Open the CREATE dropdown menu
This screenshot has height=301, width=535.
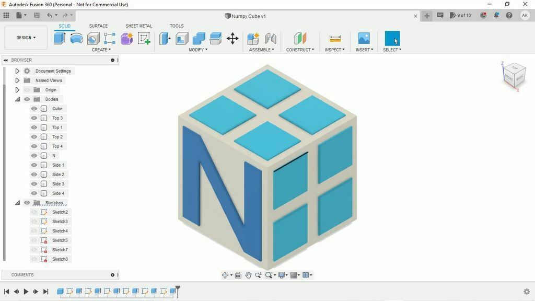[101, 50]
